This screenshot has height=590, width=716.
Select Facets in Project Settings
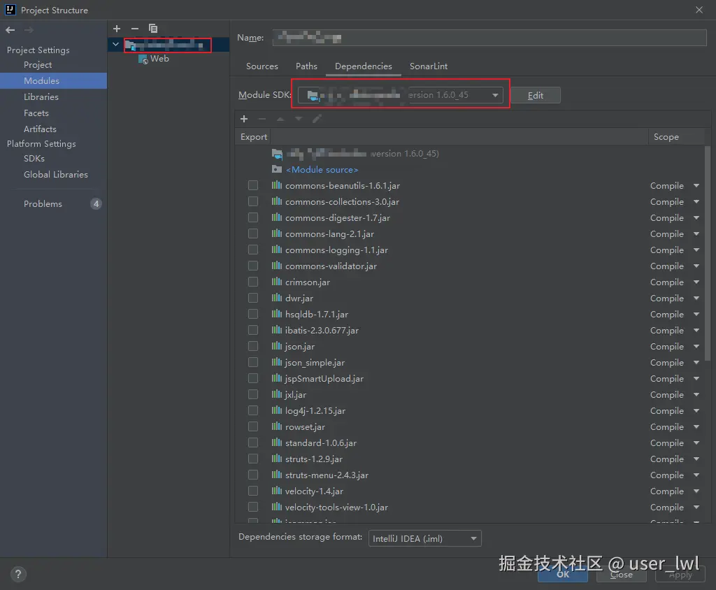point(36,113)
